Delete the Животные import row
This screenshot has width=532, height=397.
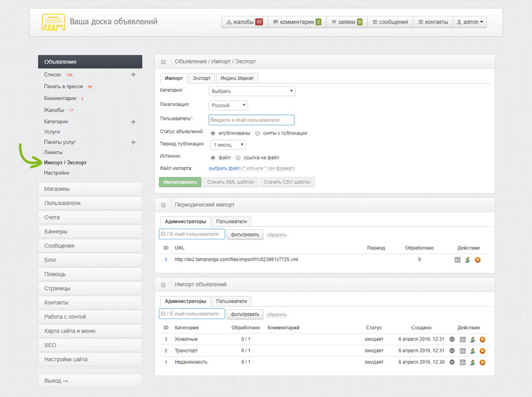point(482,339)
